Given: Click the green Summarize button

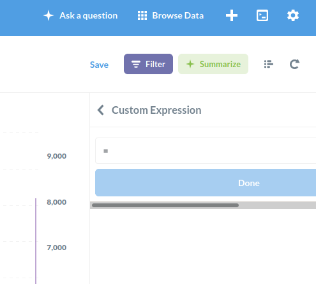Looking at the screenshot, I should 213,64.
